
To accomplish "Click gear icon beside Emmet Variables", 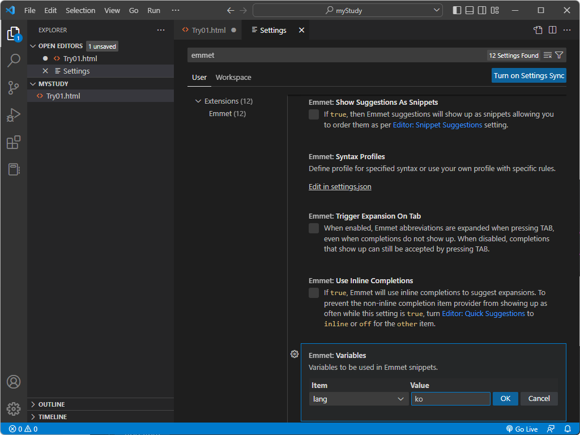I will point(295,355).
